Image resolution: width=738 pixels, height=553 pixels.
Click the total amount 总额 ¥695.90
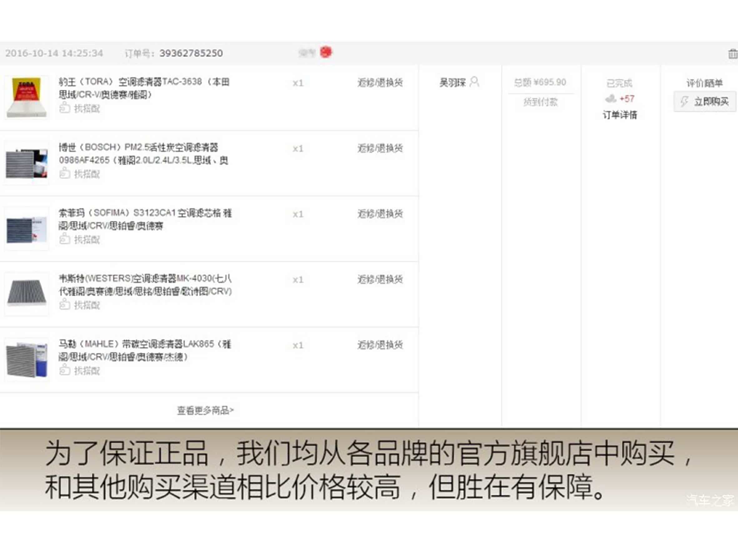tap(540, 82)
